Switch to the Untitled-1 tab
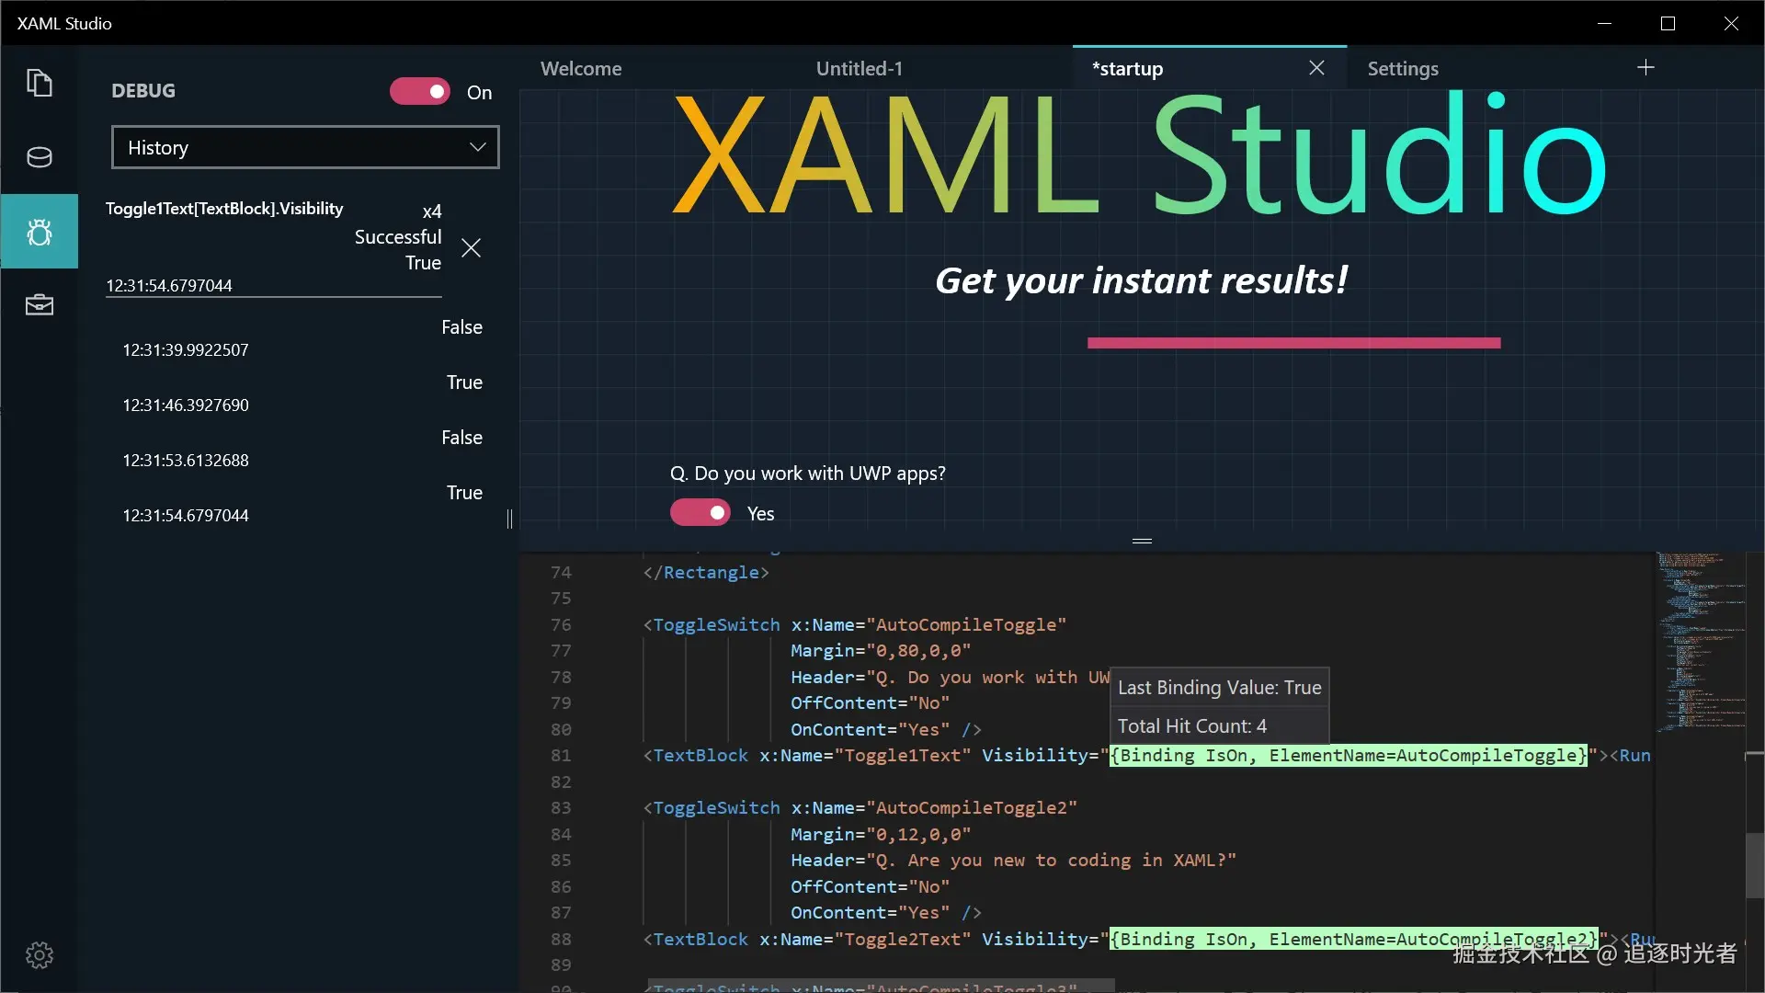 pos(859,69)
